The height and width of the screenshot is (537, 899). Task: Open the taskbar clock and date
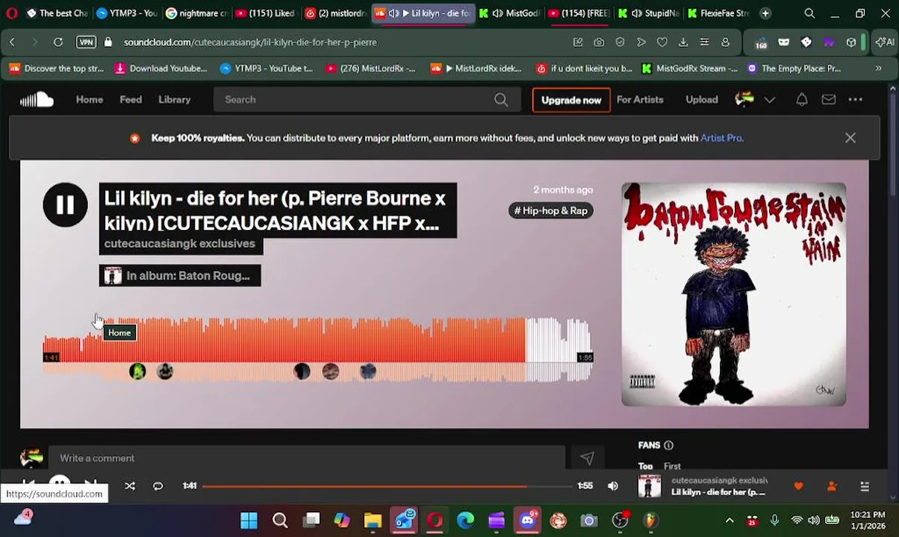tap(868, 520)
